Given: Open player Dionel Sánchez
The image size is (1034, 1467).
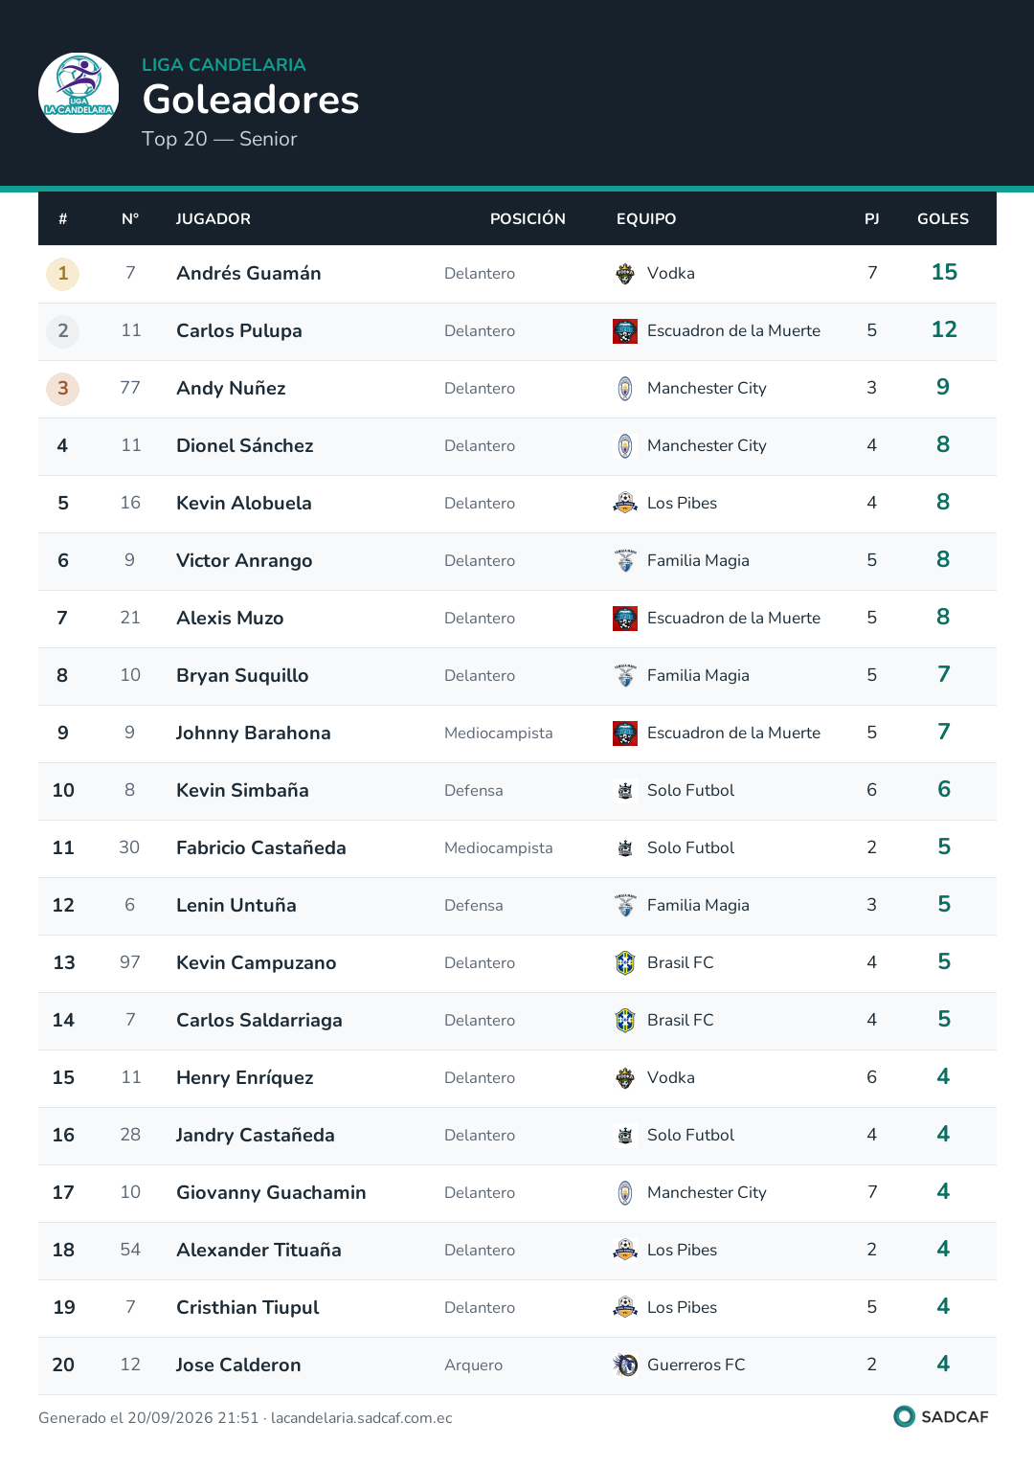Looking at the screenshot, I should coord(245,445).
